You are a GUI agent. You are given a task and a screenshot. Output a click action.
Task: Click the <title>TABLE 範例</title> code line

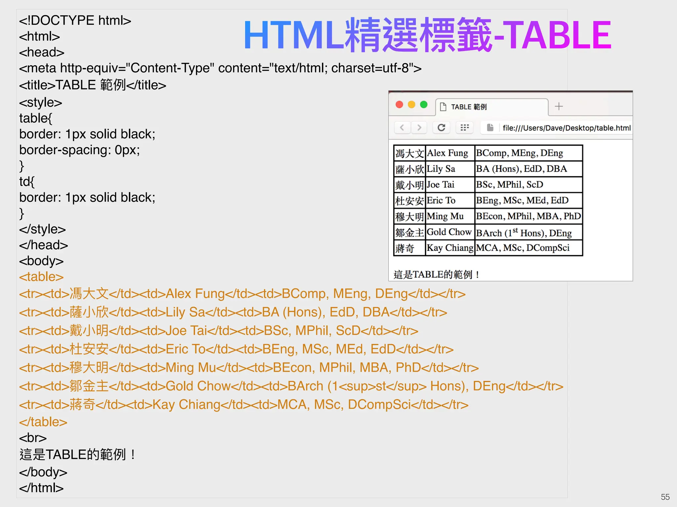[93, 85]
